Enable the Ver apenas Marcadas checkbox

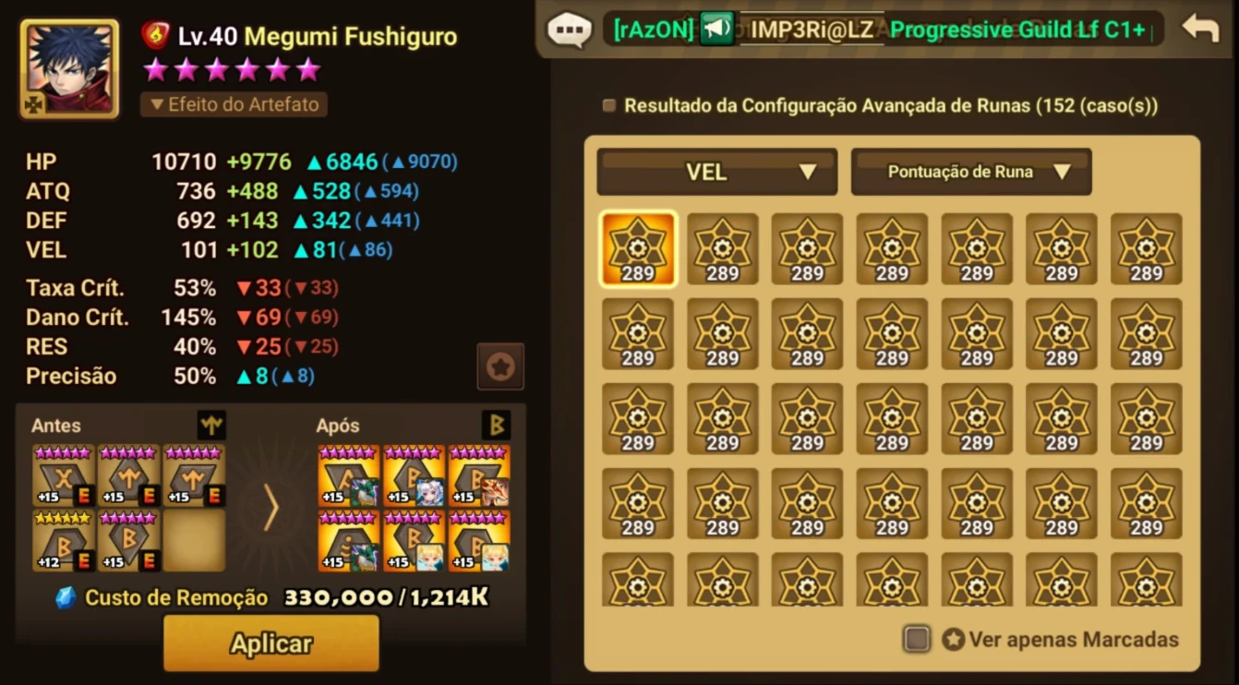[916, 639]
